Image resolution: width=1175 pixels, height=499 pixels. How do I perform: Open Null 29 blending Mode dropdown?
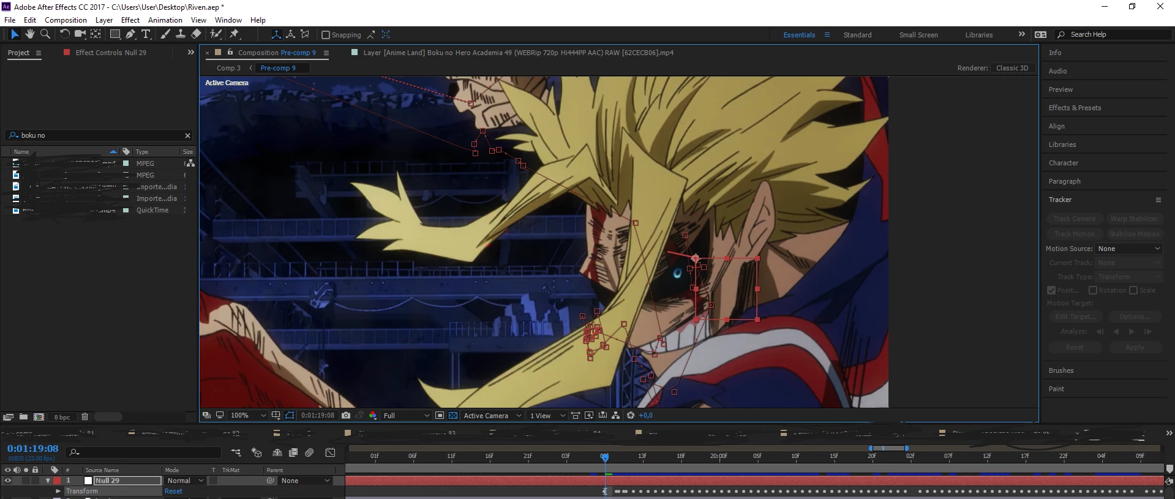pos(185,481)
